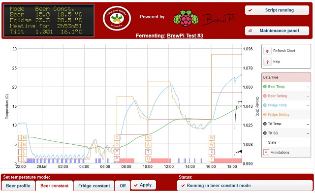Click the LCD 'Tilt 1.001 16.1°C' line
This screenshot has width=315, height=193.
pos(46,32)
